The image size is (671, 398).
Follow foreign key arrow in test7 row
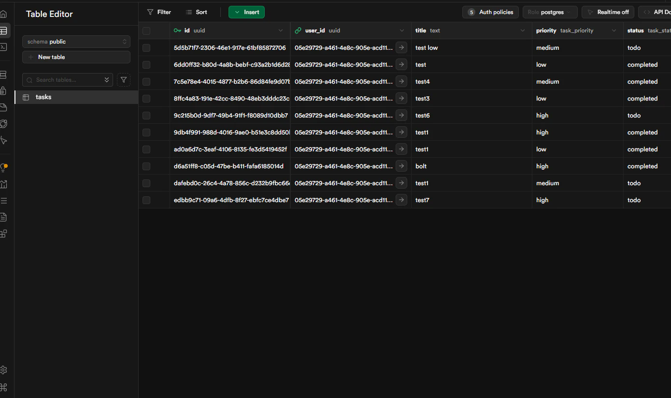[x=401, y=200]
